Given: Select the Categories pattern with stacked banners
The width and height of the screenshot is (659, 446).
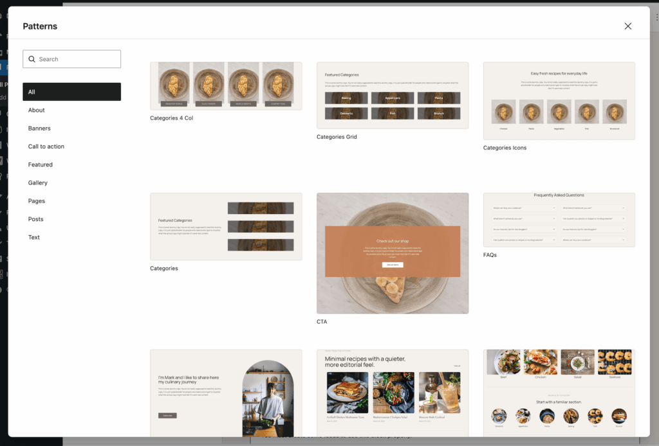Looking at the screenshot, I should [x=226, y=226].
